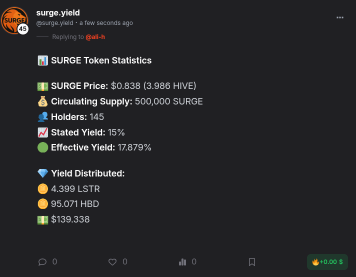Click the coin emoji next to 95.071 HBD
Image resolution: width=356 pixels, height=277 pixels.
tap(42, 204)
